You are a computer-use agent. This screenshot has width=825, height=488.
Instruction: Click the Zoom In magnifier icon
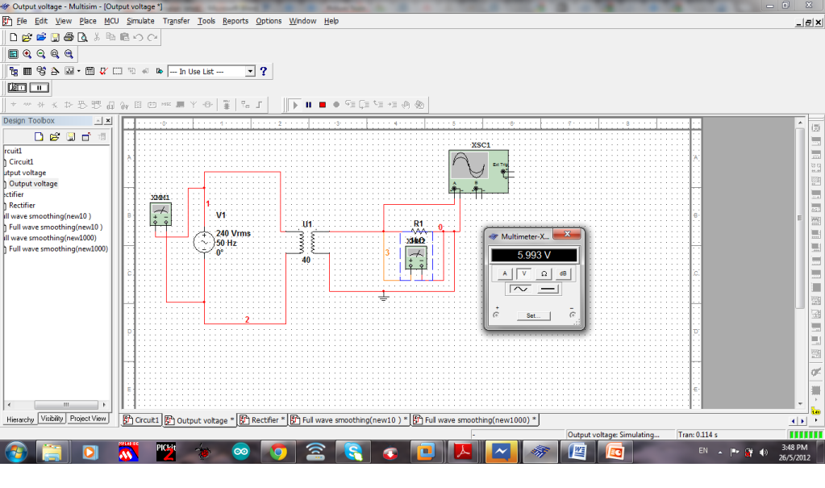27,54
